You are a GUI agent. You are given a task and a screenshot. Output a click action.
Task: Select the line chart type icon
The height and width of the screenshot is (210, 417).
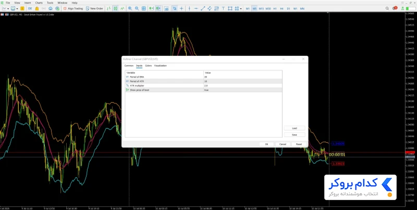[x=122, y=8]
